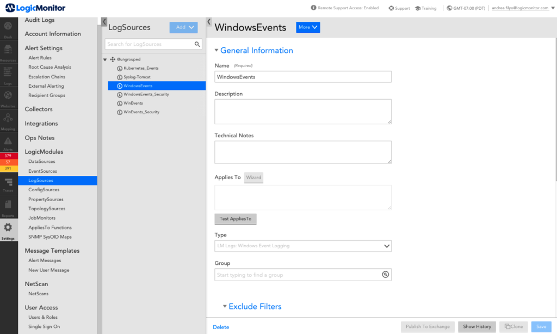Collapse the settings menu panel with its arrow
This screenshot has height=334, width=557.
tap(104, 22)
